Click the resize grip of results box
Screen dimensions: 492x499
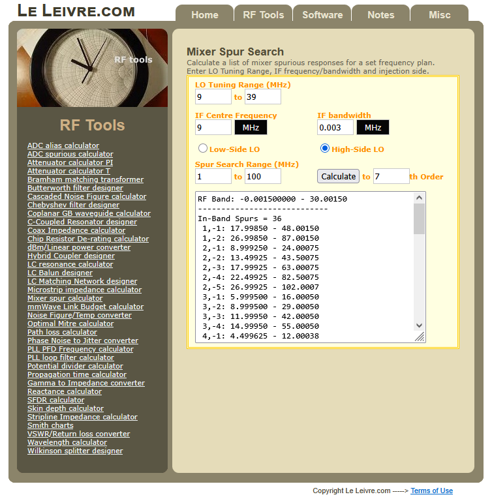[x=420, y=337]
